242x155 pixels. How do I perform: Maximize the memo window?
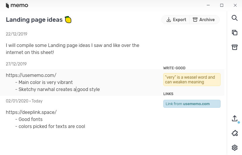tap(222, 5)
